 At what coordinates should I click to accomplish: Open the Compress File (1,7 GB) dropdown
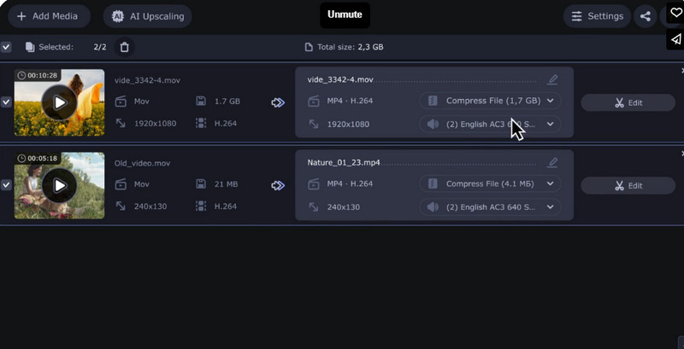coord(490,101)
